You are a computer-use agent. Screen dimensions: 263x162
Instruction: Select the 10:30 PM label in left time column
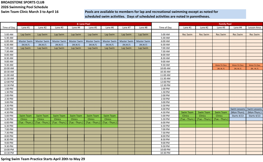pos(9,153)
